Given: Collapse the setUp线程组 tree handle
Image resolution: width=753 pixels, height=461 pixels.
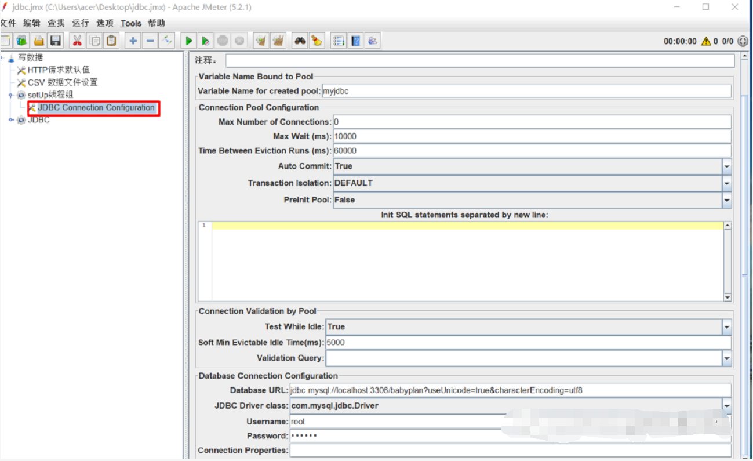Looking at the screenshot, I should (12, 95).
